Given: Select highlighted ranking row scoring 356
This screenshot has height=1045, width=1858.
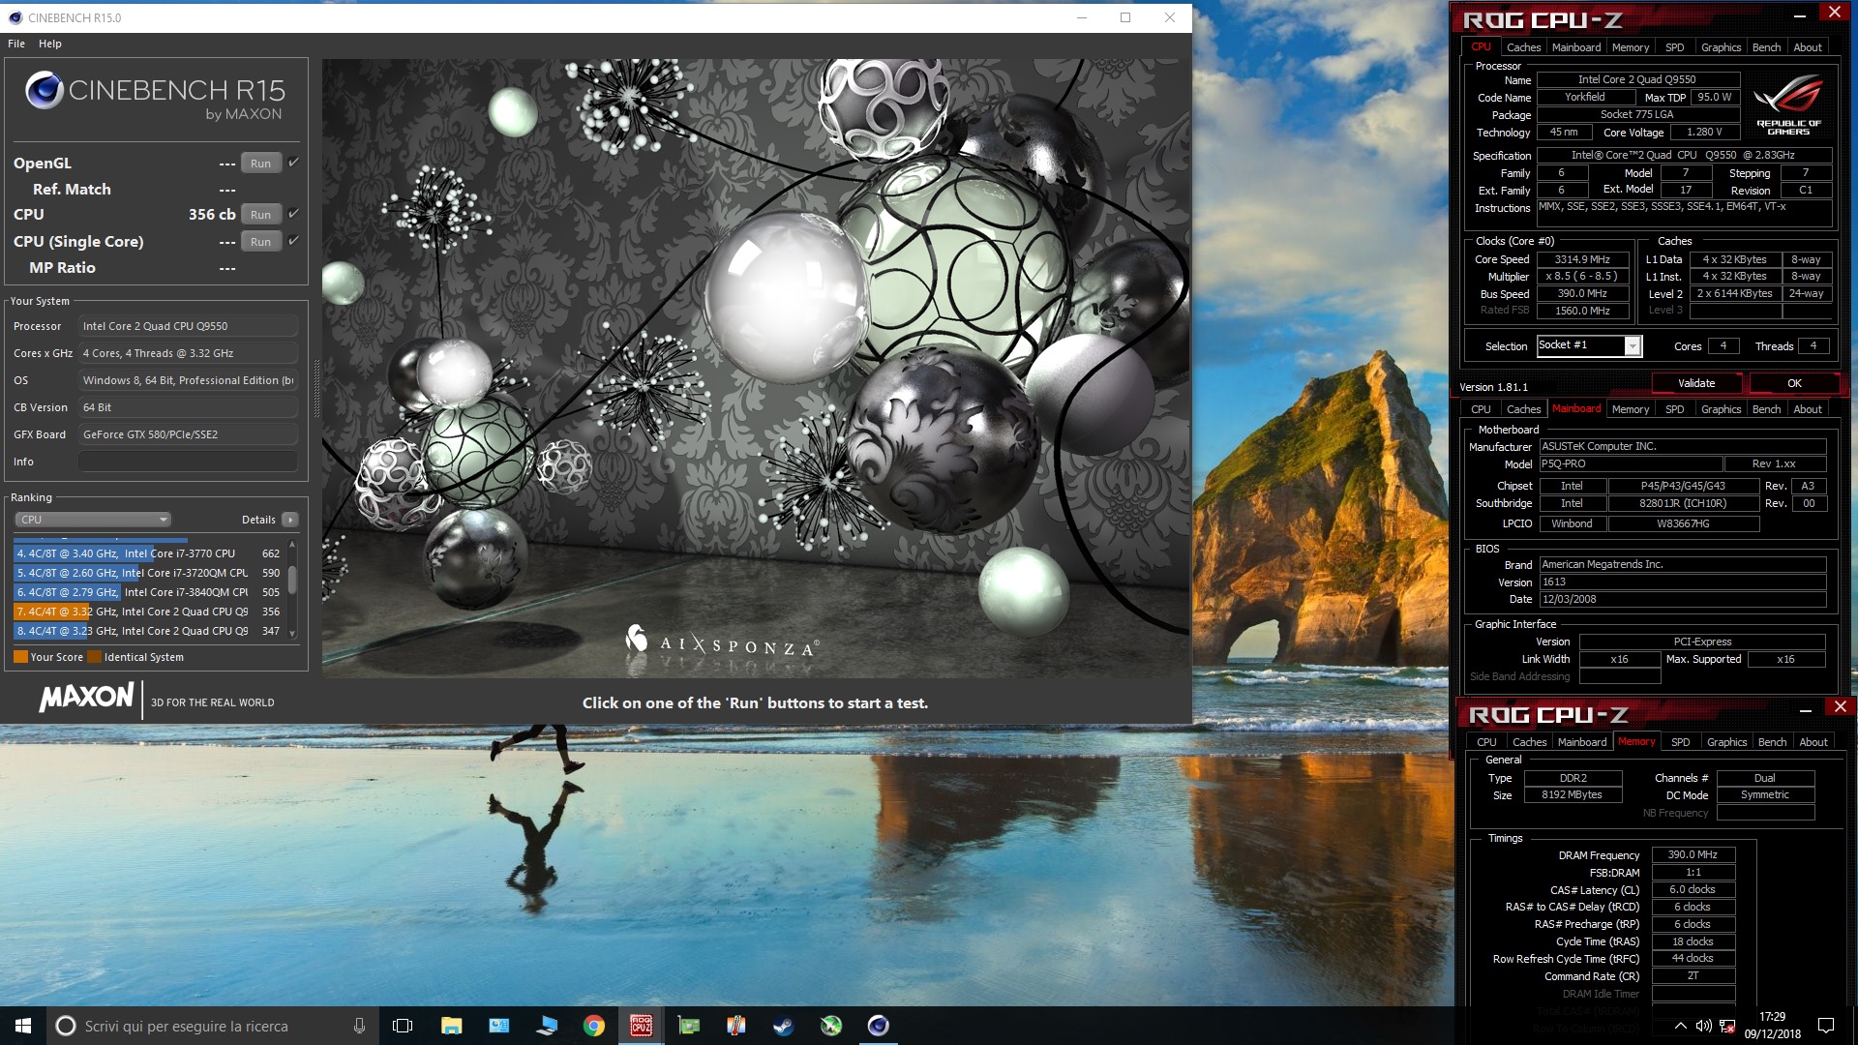Looking at the screenshot, I should (x=148, y=612).
